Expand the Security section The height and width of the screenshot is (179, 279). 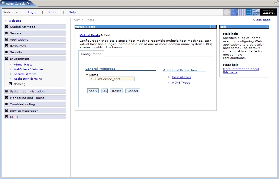click(7, 52)
